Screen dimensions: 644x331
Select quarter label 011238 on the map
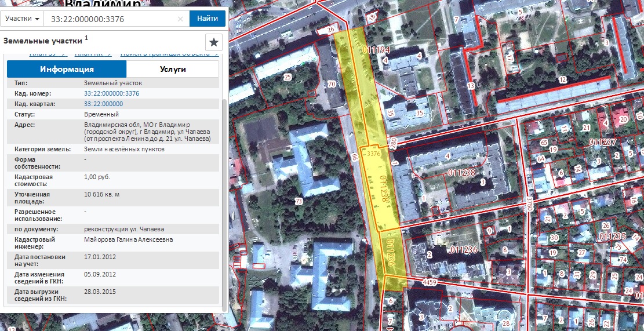click(x=461, y=172)
